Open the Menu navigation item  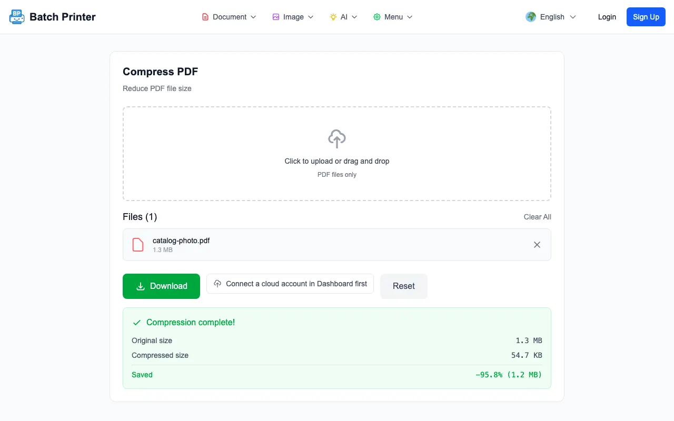393,17
